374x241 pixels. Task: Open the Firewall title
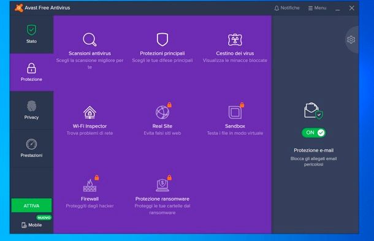point(90,199)
